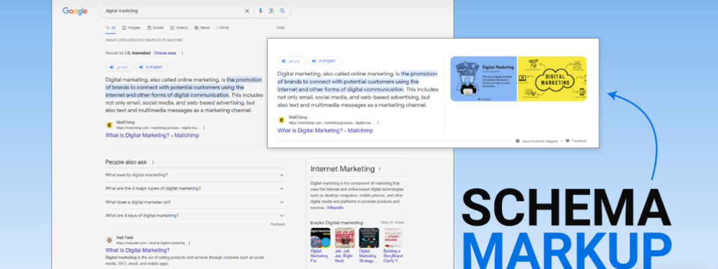The width and height of the screenshot is (718, 269).
Task: Play Urdu audio button in background results page
Action: coord(119,67)
